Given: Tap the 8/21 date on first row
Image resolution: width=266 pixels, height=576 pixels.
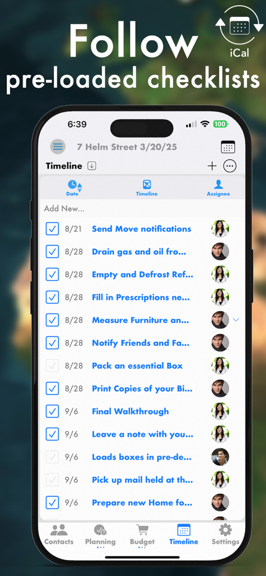Looking at the screenshot, I should (73, 229).
